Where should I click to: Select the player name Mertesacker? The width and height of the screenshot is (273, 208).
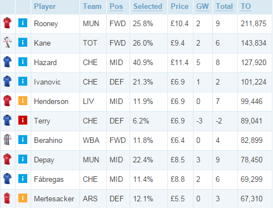[x=54, y=199]
